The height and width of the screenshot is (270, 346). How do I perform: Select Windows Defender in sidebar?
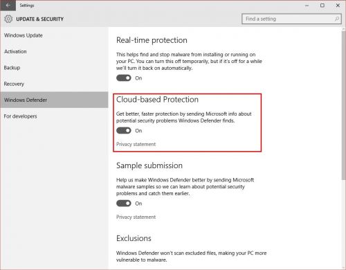(54, 100)
